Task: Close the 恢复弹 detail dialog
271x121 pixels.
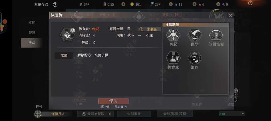Action: (230, 16)
